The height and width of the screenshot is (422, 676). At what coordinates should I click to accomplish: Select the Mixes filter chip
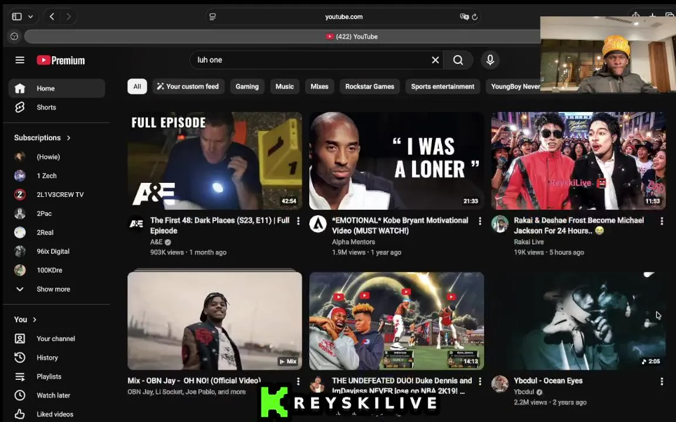[x=319, y=87]
